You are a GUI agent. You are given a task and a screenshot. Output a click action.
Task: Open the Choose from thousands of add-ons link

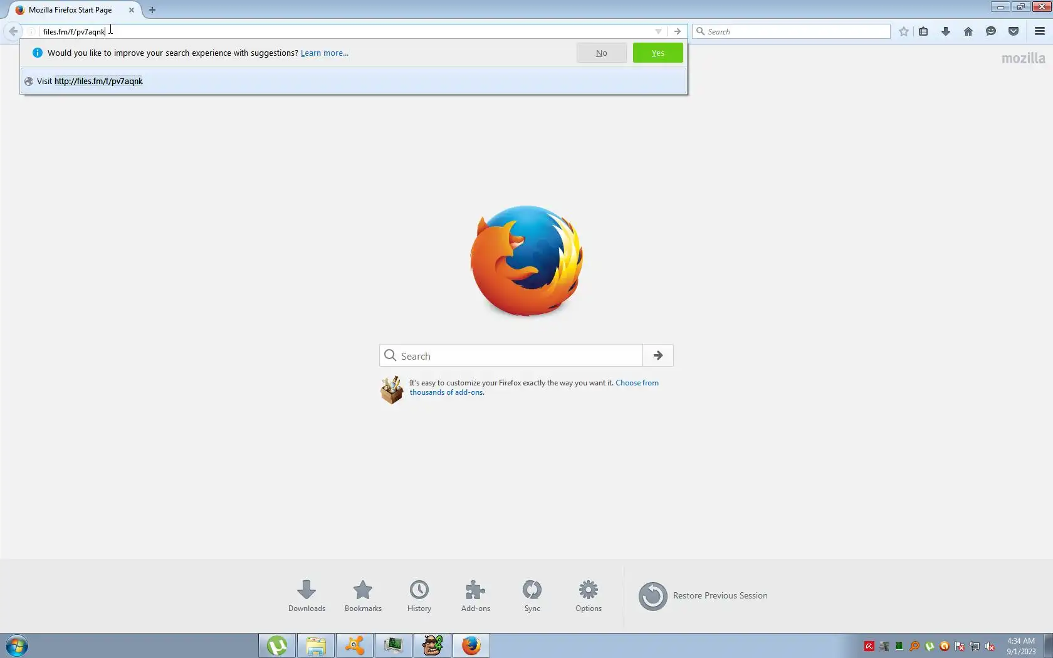click(x=534, y=387)
